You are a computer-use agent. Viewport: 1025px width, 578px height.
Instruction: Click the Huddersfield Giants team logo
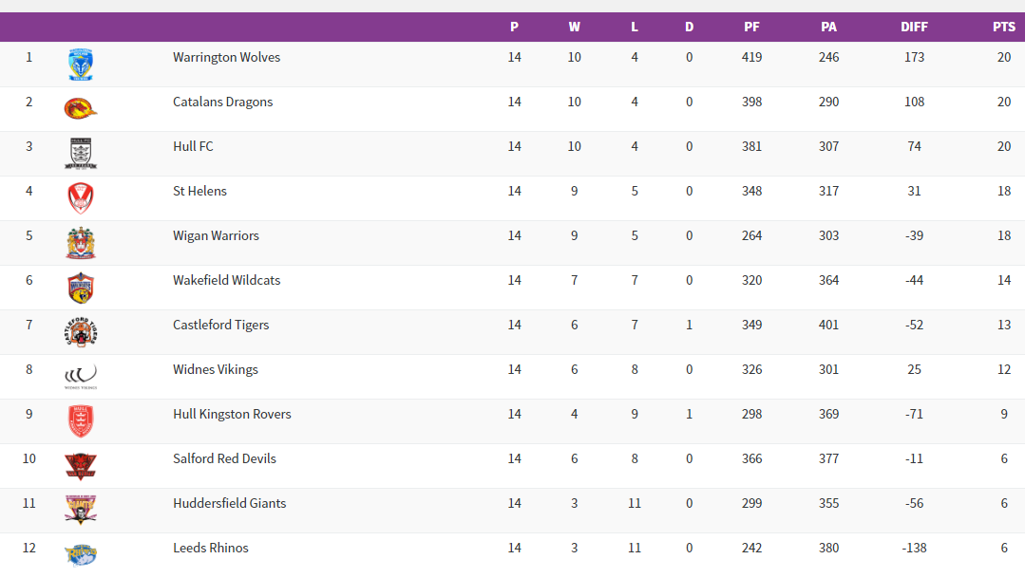click(x=81, y=511)
